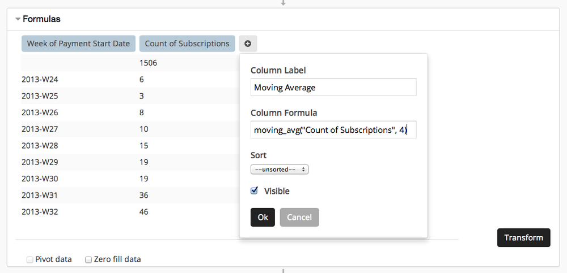This screenshot has height=273, width=567.
Task: Select the 2013-W30 week cell
Action: coord(40,179)
